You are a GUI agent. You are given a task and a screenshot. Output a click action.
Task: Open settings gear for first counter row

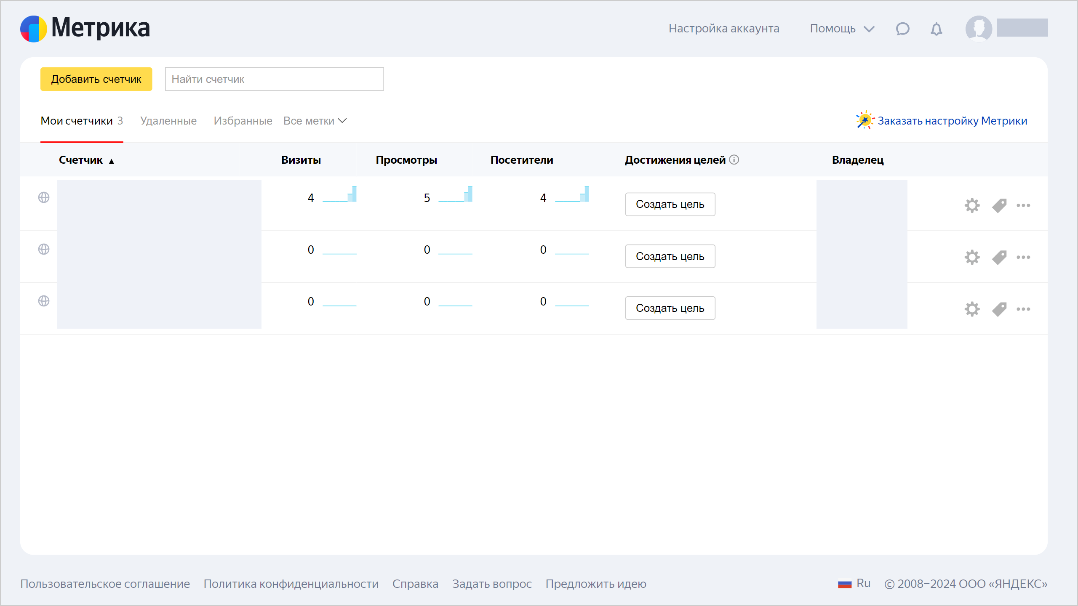click(x=972, y=205)
